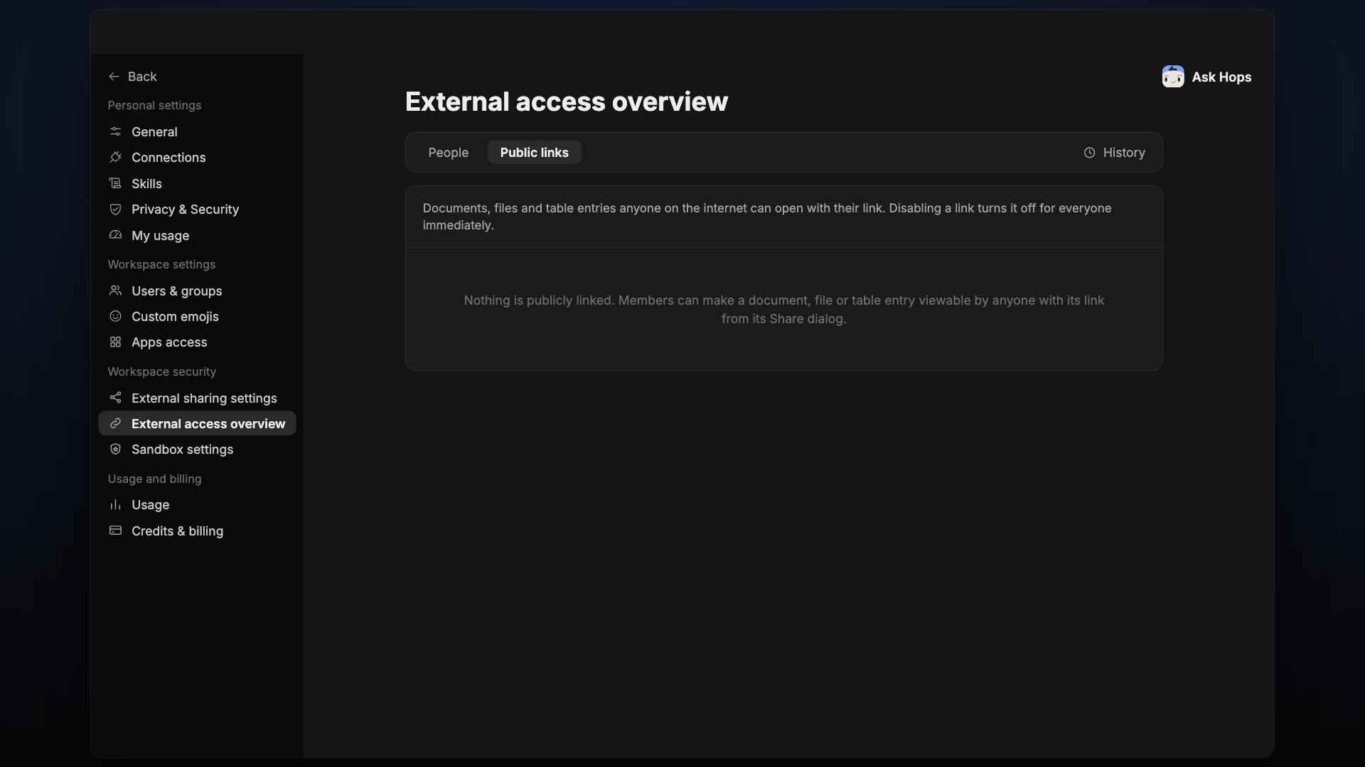View the My usage page
This screenshot has height=767, width=1365.
click(197, 235)
